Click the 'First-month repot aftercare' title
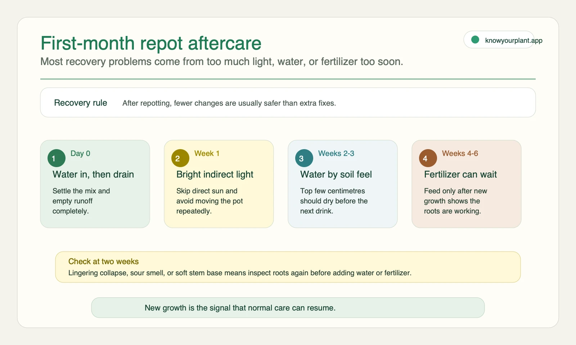 pyautogui.click(x=151, y=43)
